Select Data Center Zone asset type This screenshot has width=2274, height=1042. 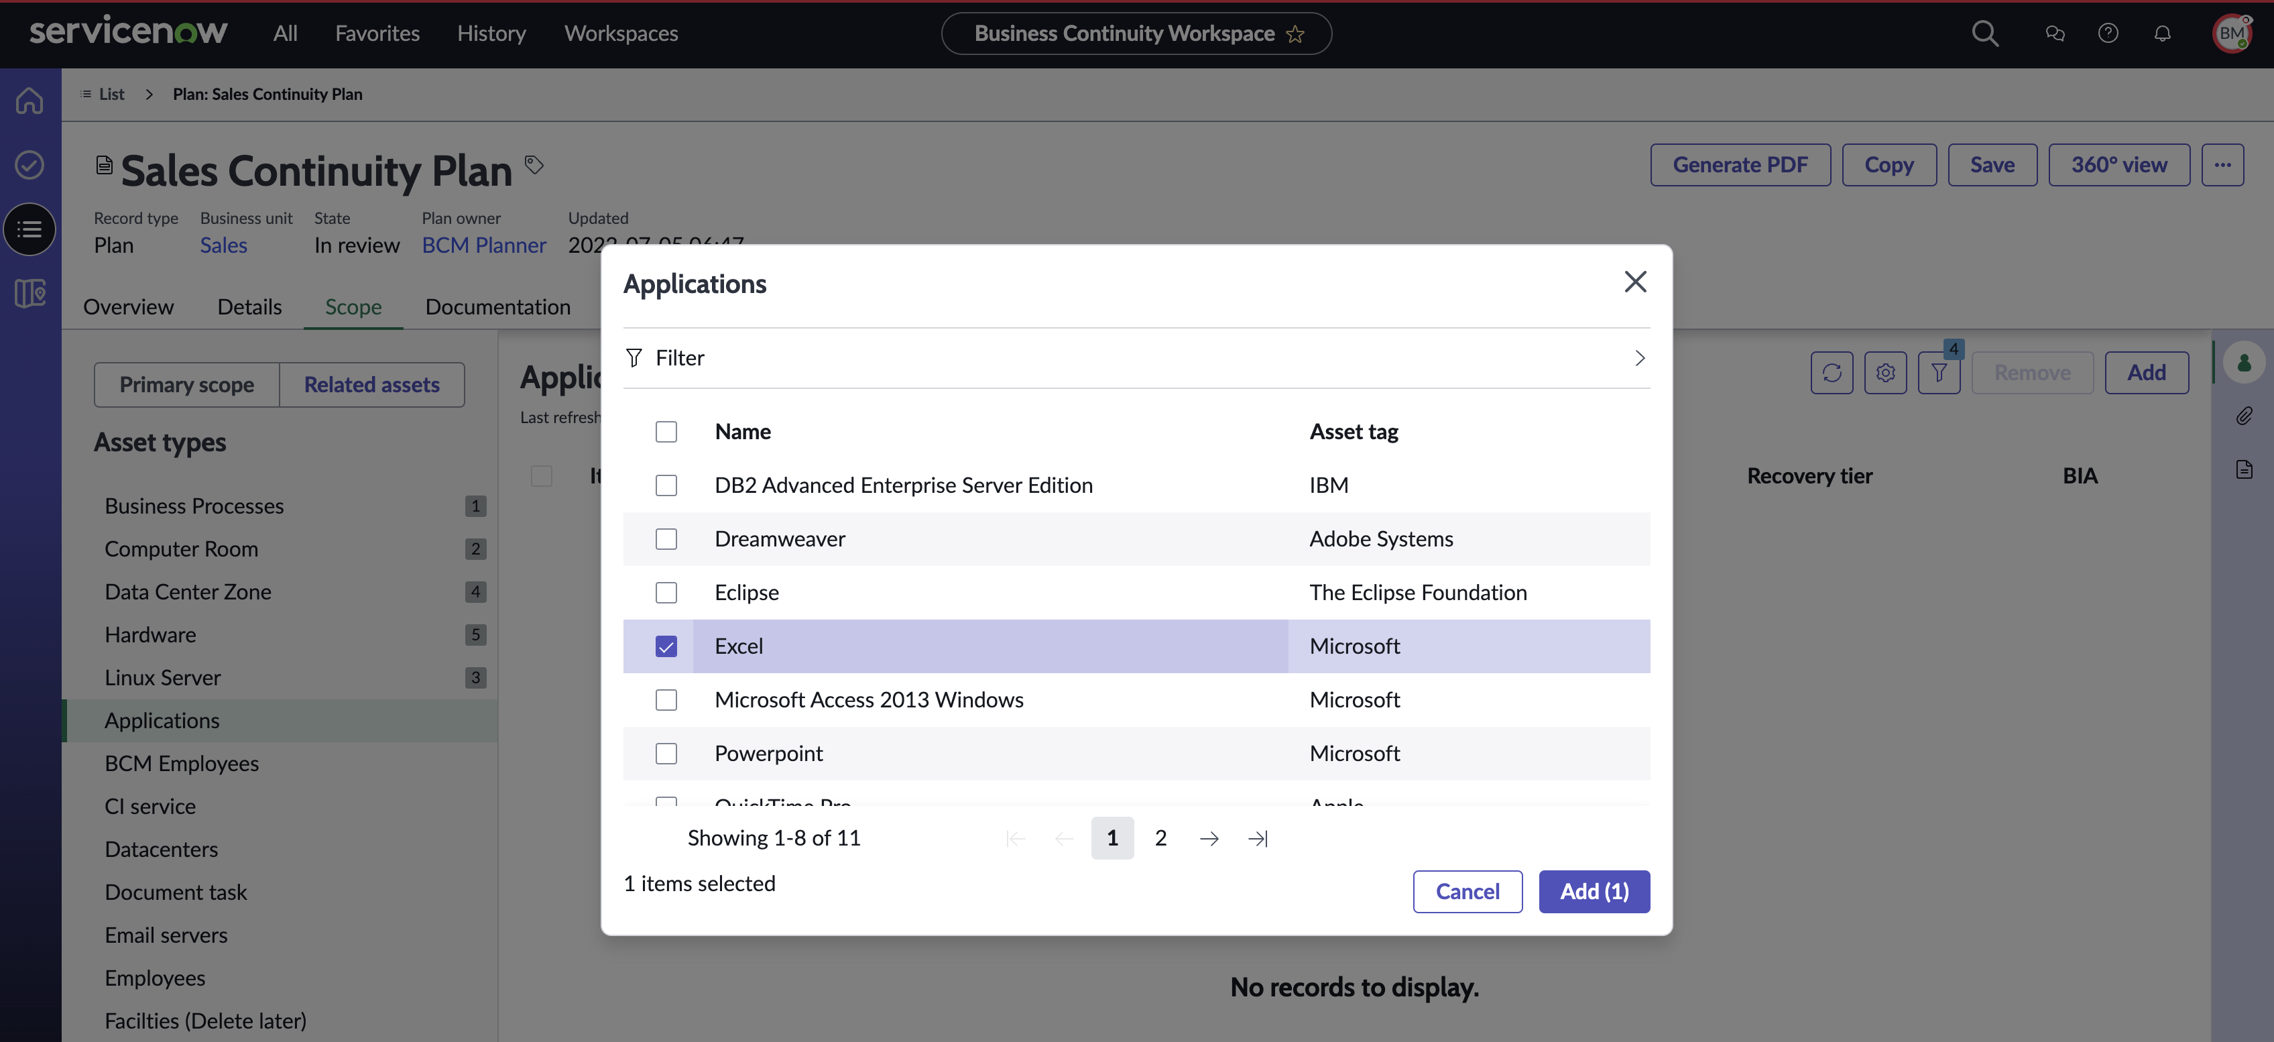tap(280, 593)
